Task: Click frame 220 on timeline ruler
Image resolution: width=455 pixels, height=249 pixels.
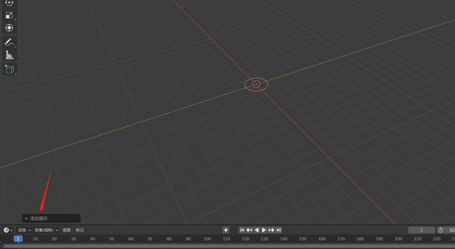Action: pos(437,239)
